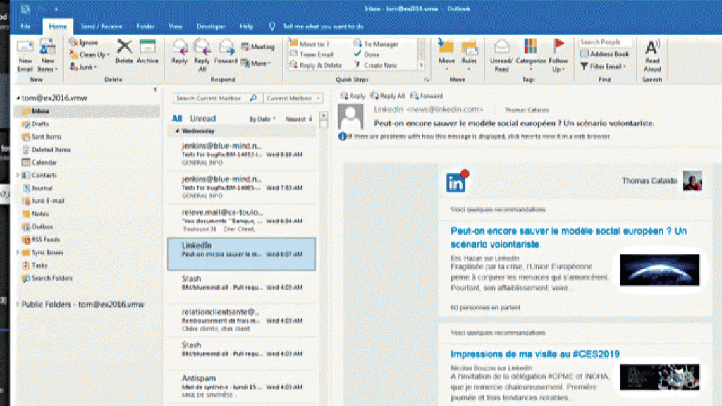Open the Address Book

(604, 54)
